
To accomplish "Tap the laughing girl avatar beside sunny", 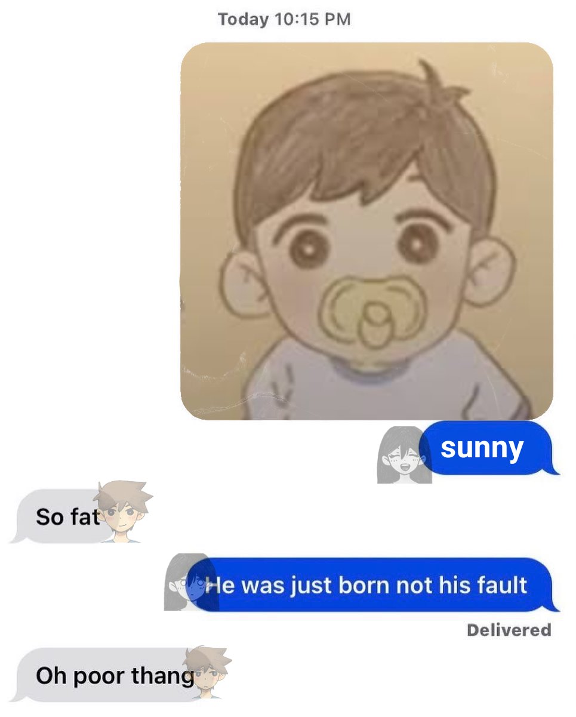I will 404,455.
